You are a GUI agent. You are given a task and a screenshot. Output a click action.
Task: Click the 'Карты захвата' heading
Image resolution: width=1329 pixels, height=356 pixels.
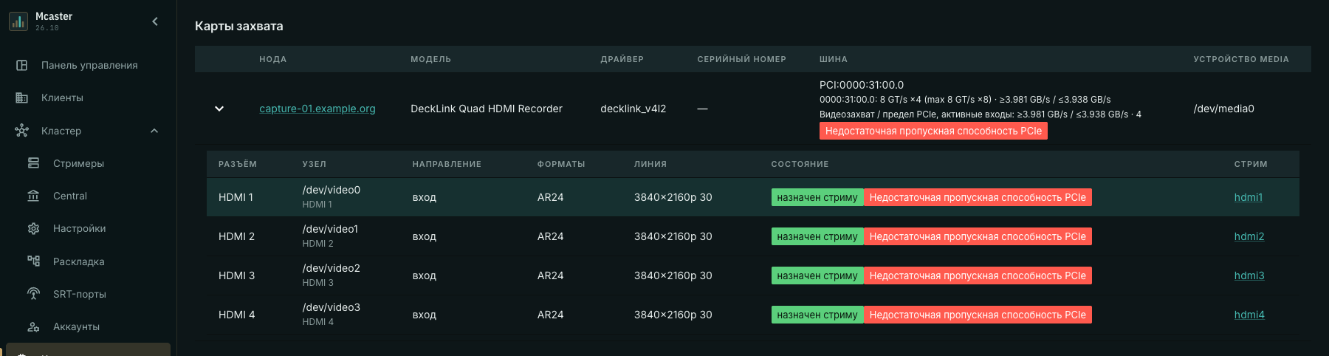click(239, 26)
